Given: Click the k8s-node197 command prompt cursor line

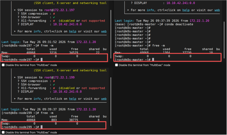Looking at the screenshot, I should [22, 60].
